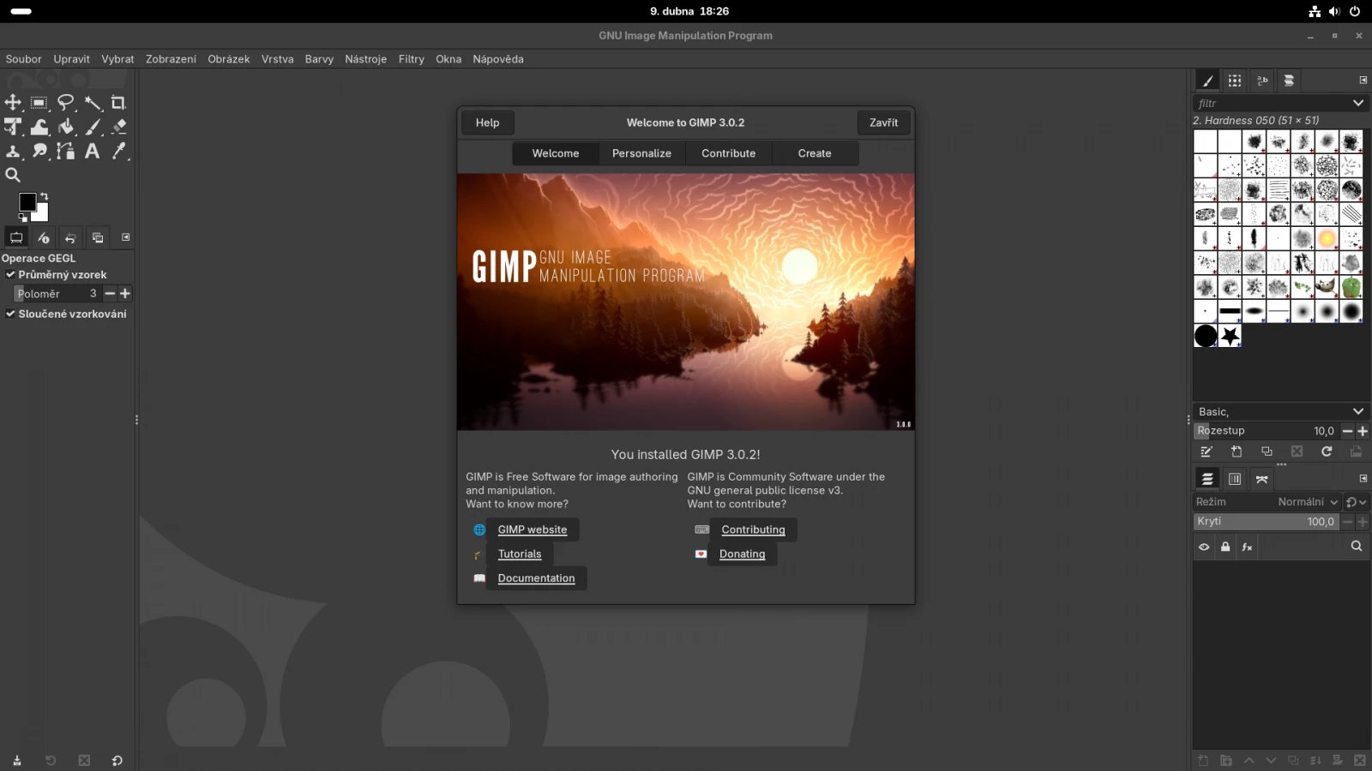Select the Warp Transform tool
1372x771 pixels.
(x=39, y=127)
